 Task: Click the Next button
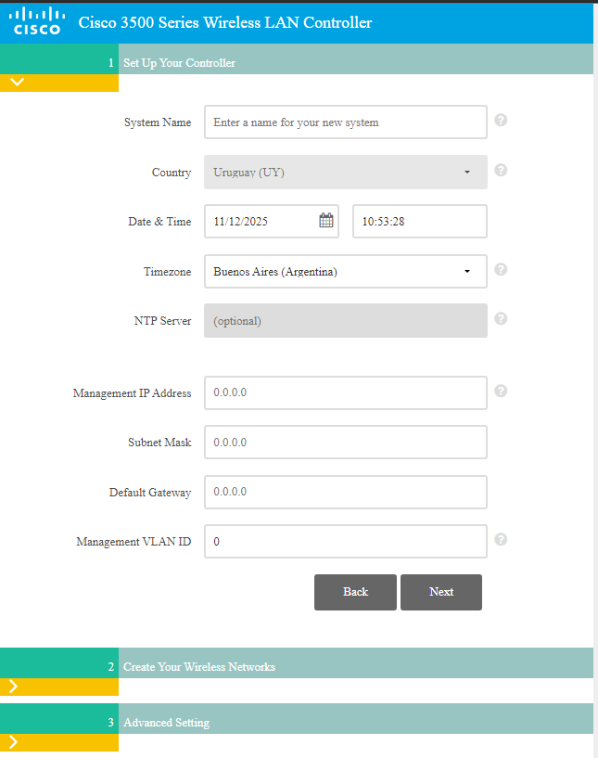441,592
